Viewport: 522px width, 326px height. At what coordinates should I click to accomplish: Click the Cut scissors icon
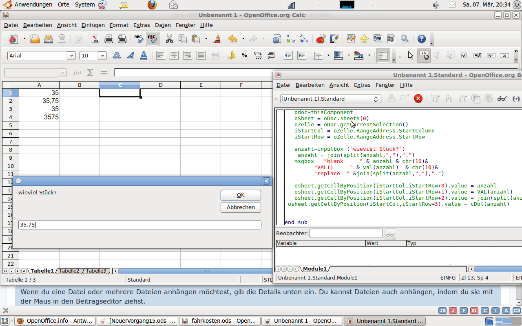point(169,39)
